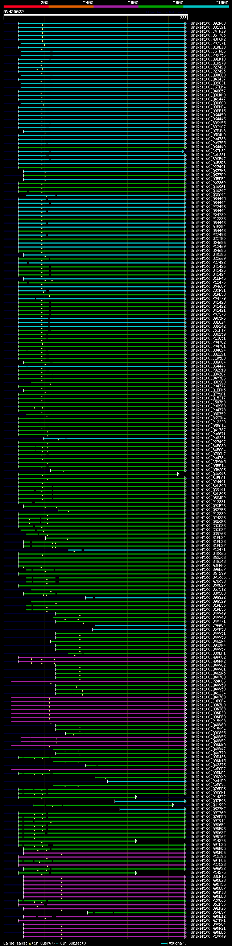Select the UniRef100_Q39141 label

208,490
